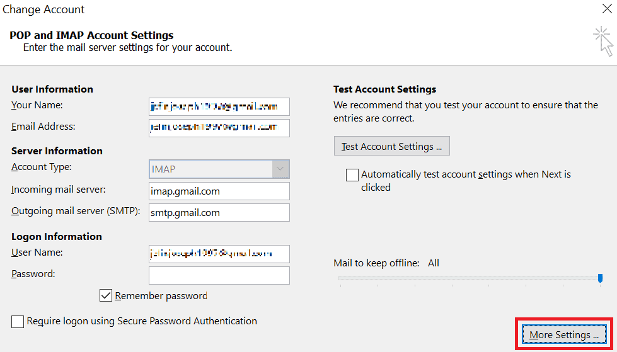617x352 pixels.
Task: Toggle Automatically test account settings checkbox
Action: [352, 175]
